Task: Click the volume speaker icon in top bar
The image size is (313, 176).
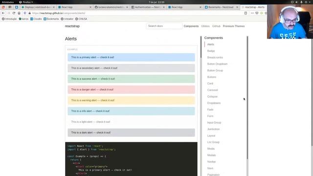Action: coord(297,2)
